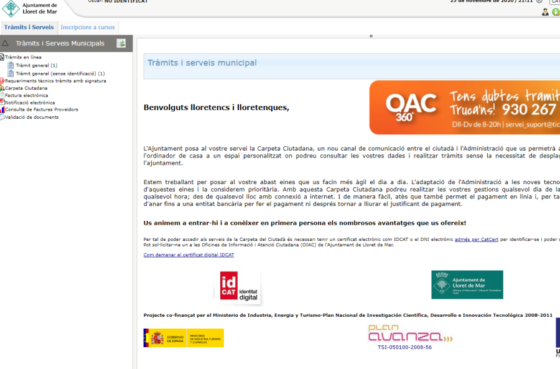Click the icon beside Tràmits en línea
560x369 pixels.
tap(2, 57)
